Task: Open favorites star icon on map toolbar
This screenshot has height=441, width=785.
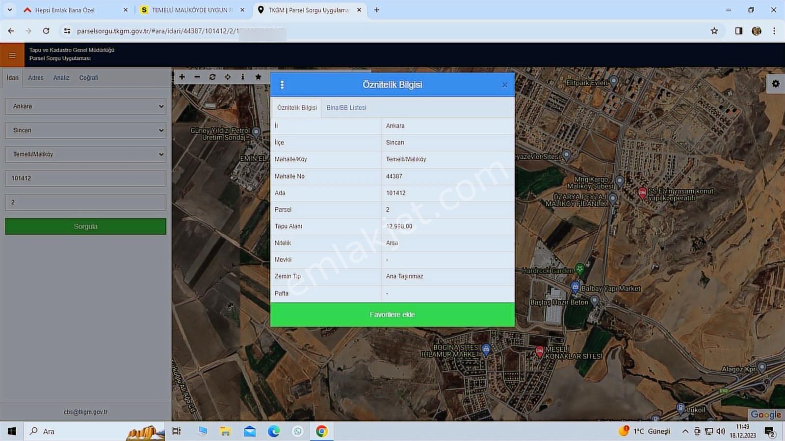Action: [258, 77]
